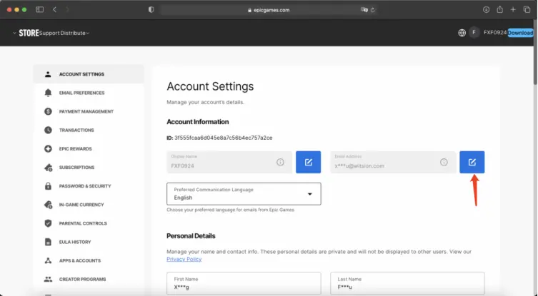Open Parental Controls sidebar item
Viewport: 538px width, 296px height.
pyautogui.click(x=89, y=223)
